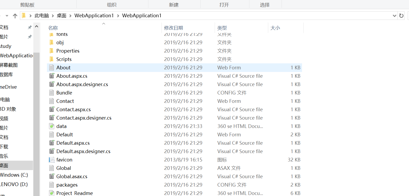
Task: Select the About.aspx.cs file name
Action: pos(72,76)
